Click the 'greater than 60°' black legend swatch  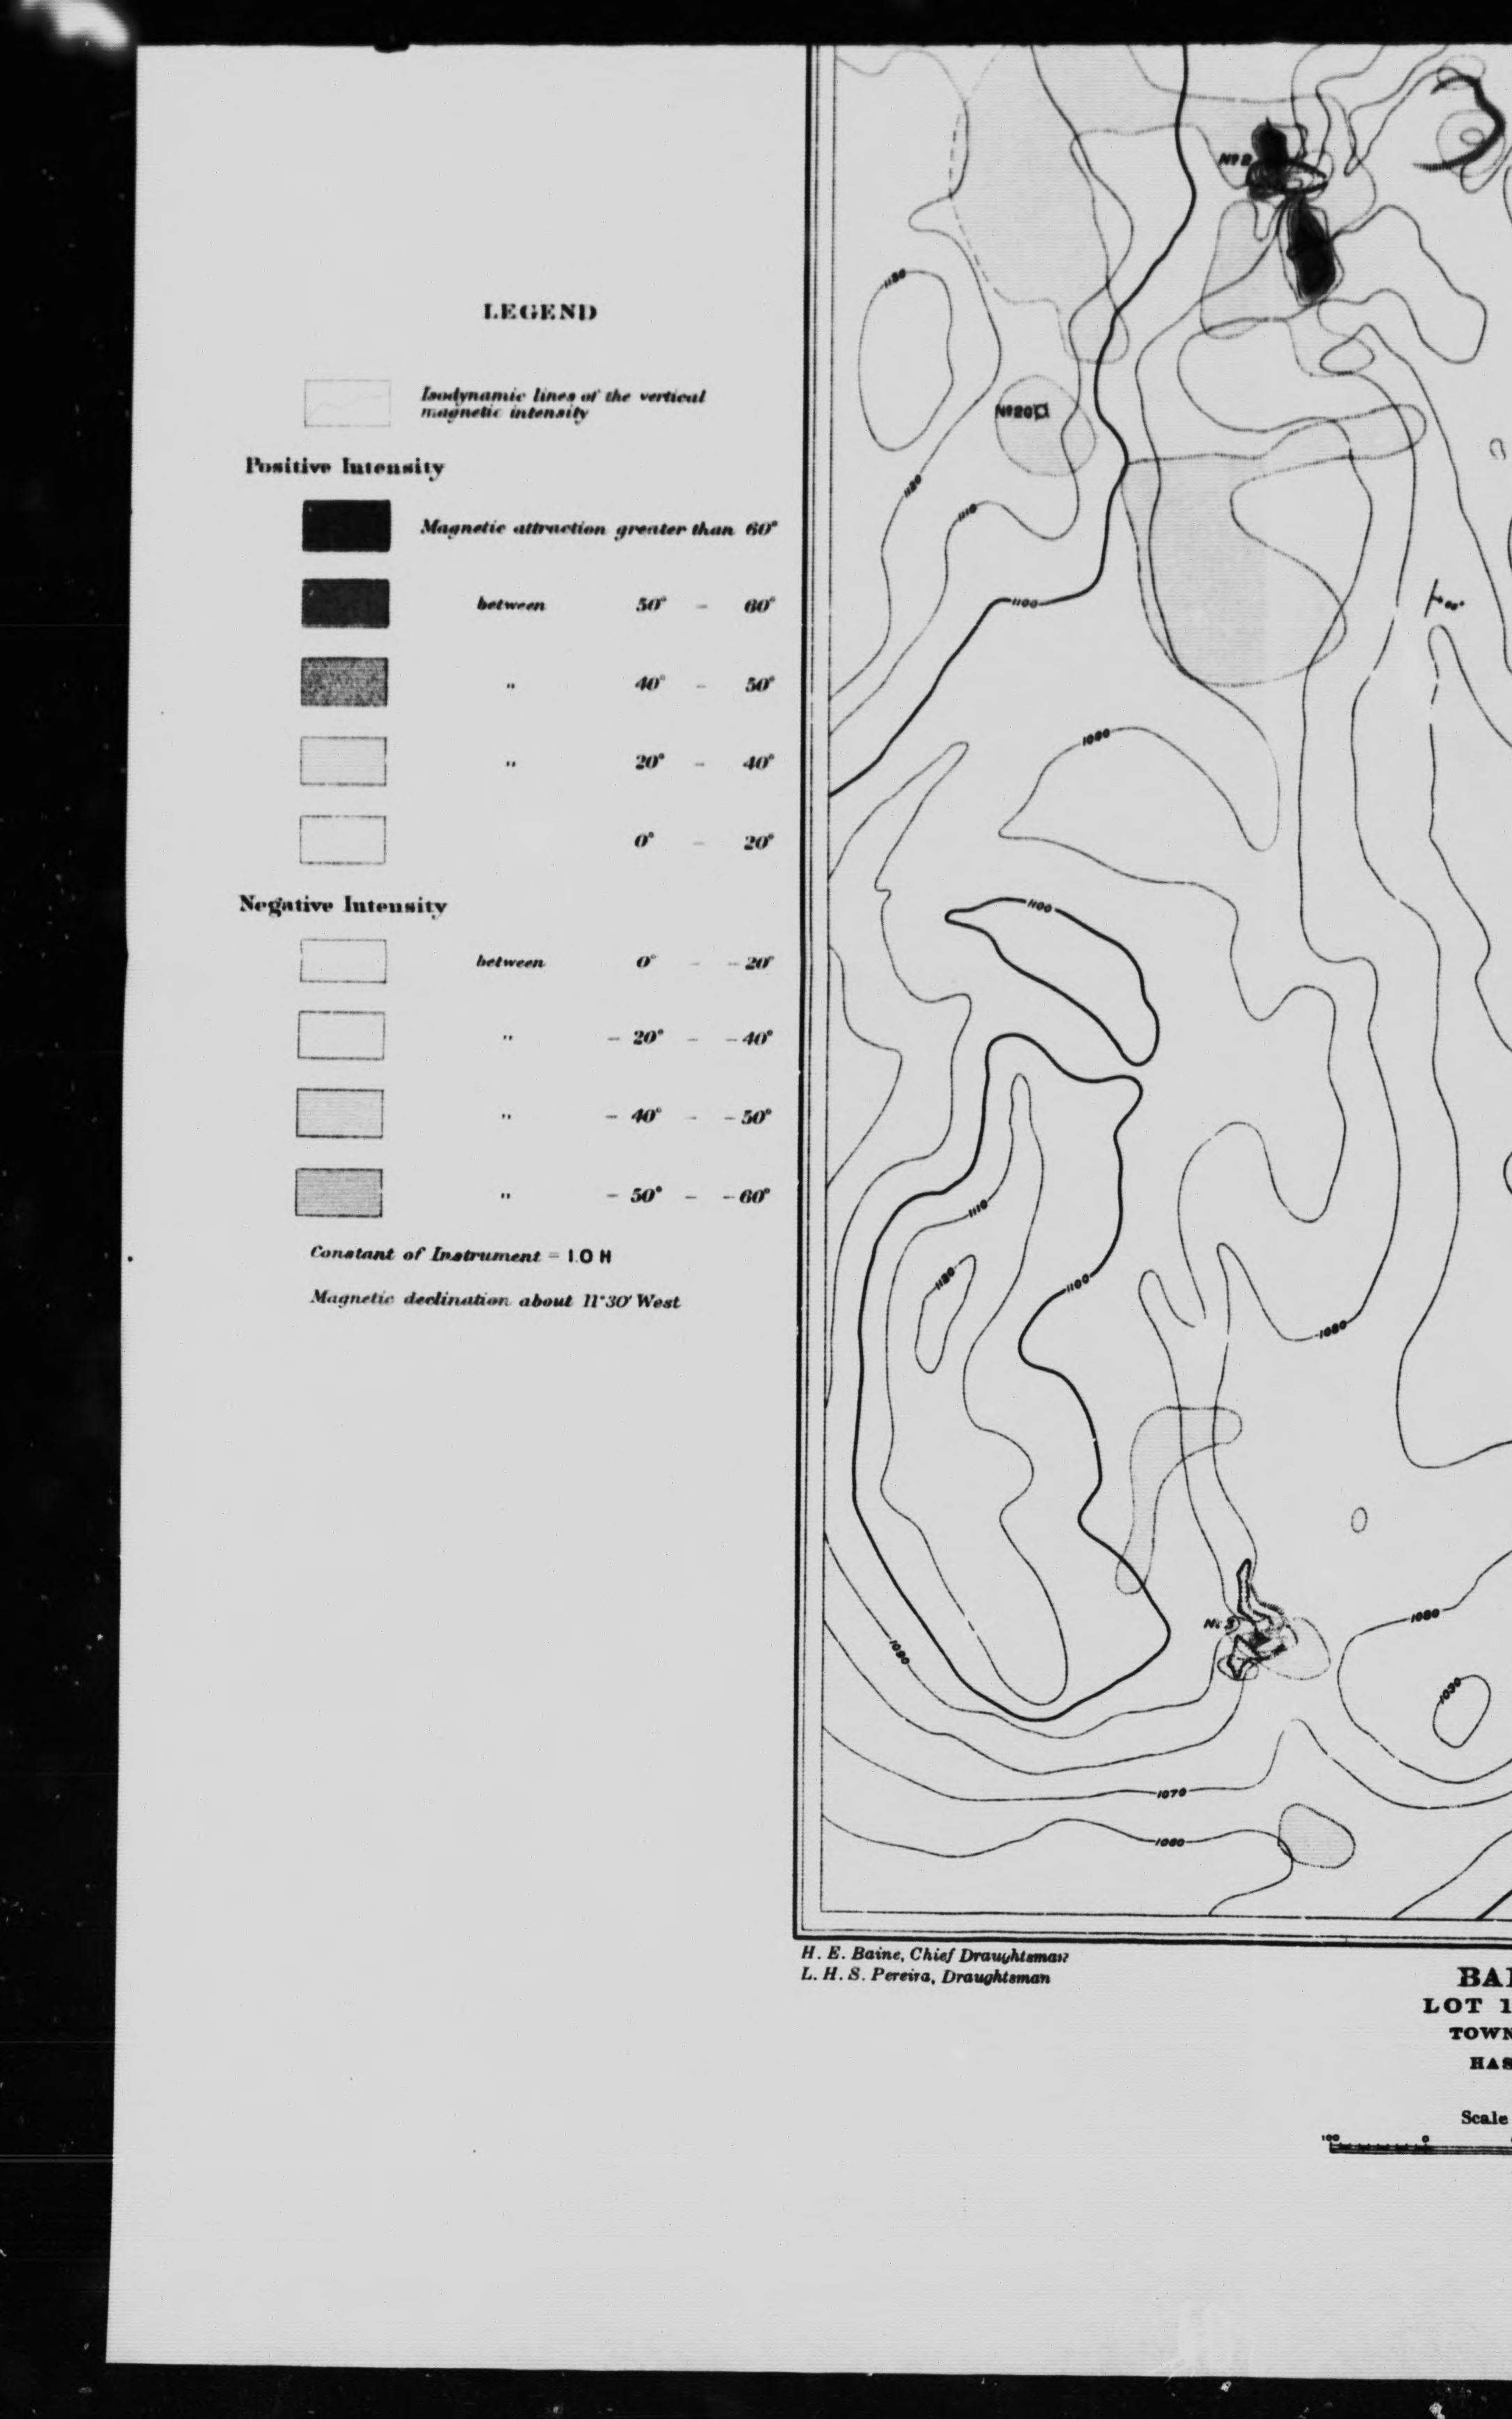point(346,526)
